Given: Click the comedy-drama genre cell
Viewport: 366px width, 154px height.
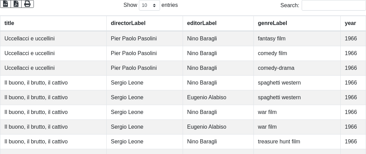Looking at the screenshot, I should pos(297,68).
